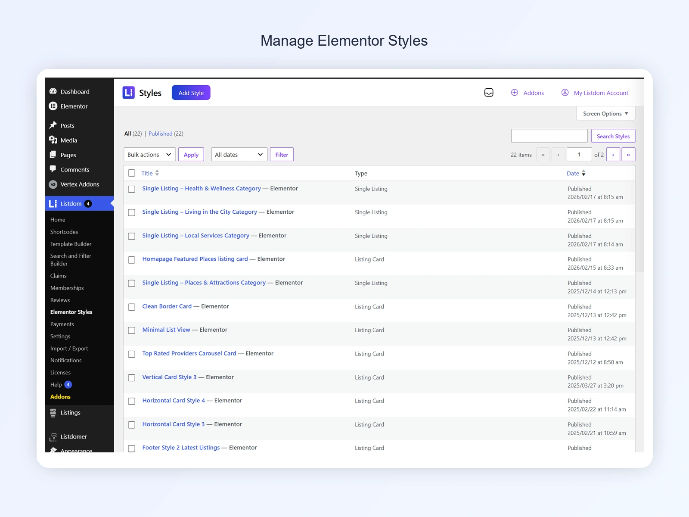Filter by Published (22) link
689x517 pixels.
coord(166,134)
